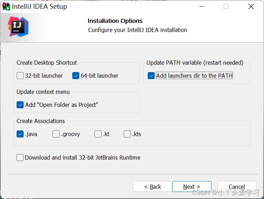Click the "Update PATH variable (restart needed)" label
Screen dimensions: 264x199
(195, 63)
